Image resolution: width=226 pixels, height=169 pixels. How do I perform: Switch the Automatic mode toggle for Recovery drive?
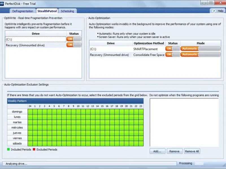[201, 54]
